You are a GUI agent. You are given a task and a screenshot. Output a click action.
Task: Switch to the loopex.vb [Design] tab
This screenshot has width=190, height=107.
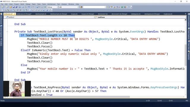[88, 14]
